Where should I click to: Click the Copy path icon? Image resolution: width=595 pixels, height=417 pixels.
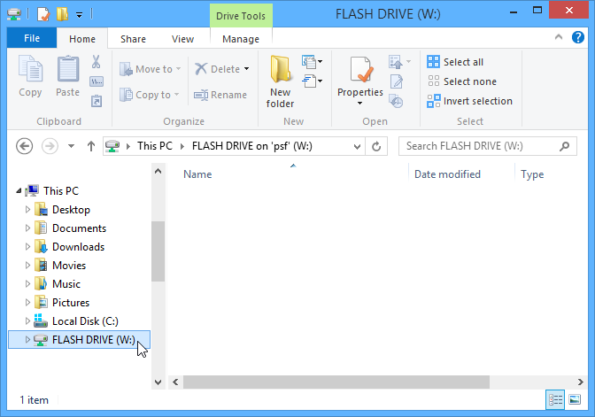[x=97, y=81]
